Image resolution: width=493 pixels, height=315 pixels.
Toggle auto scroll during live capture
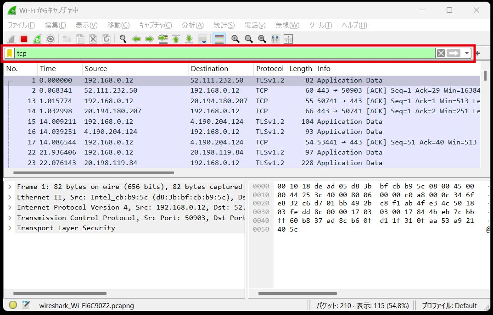click(x=202, y=39)
